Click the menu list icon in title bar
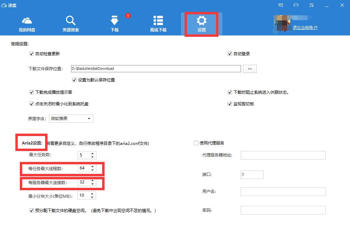The height and width of the screenshot is (225, 350). pos(312,5)
